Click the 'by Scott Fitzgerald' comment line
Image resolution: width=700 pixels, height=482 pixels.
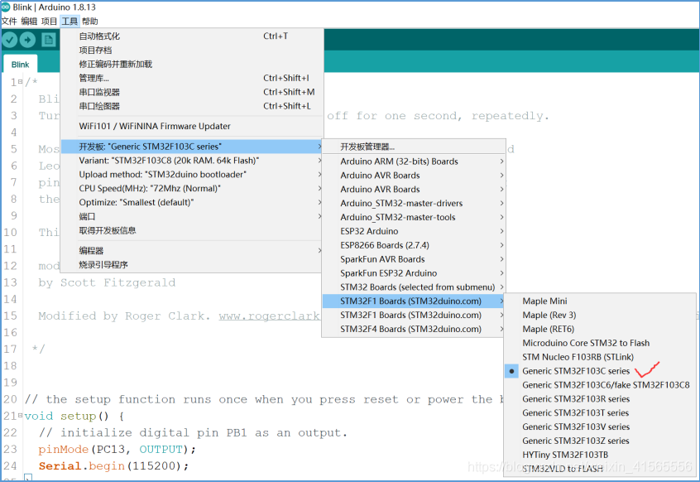(x=107, y=282)
